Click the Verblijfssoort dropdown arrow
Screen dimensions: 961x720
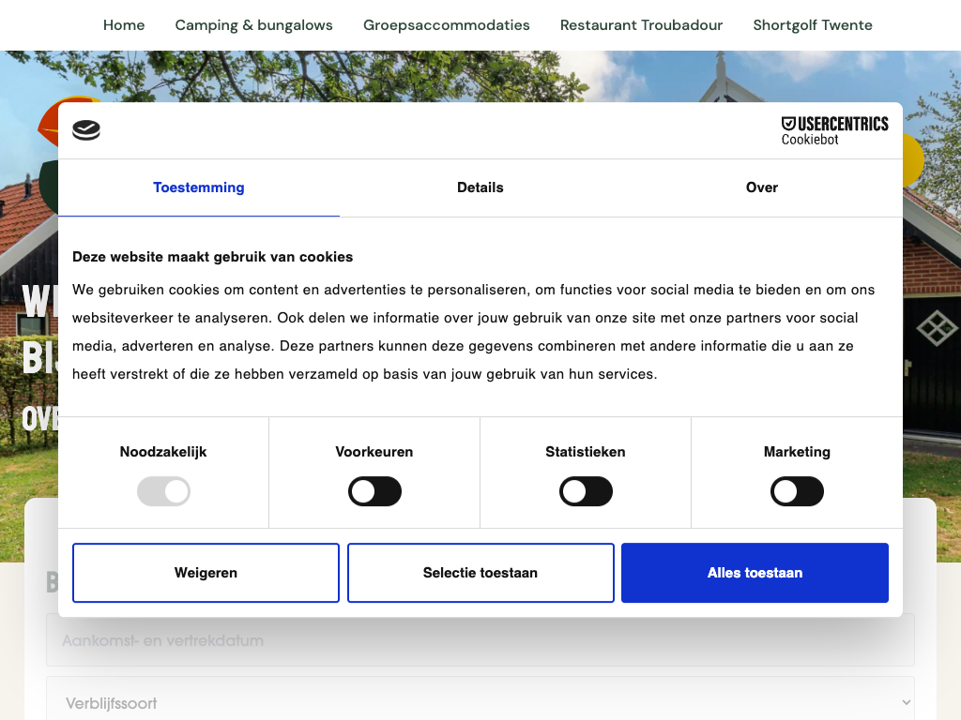coord(906,703)
